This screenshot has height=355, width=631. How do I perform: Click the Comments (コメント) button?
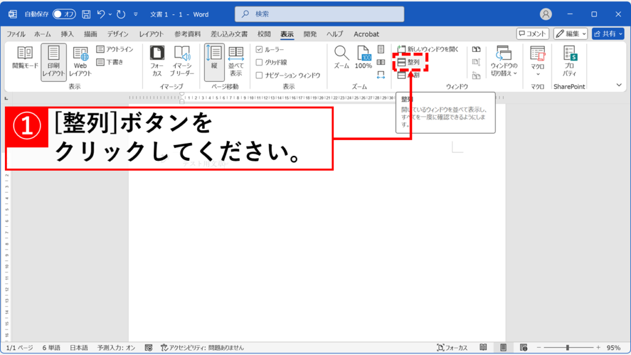(532, 34)
